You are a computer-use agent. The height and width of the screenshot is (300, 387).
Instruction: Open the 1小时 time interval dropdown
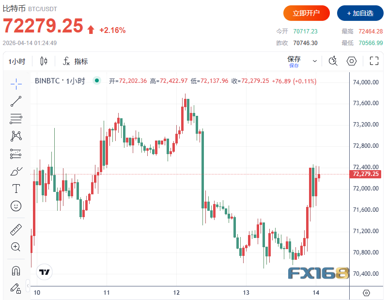17,61
